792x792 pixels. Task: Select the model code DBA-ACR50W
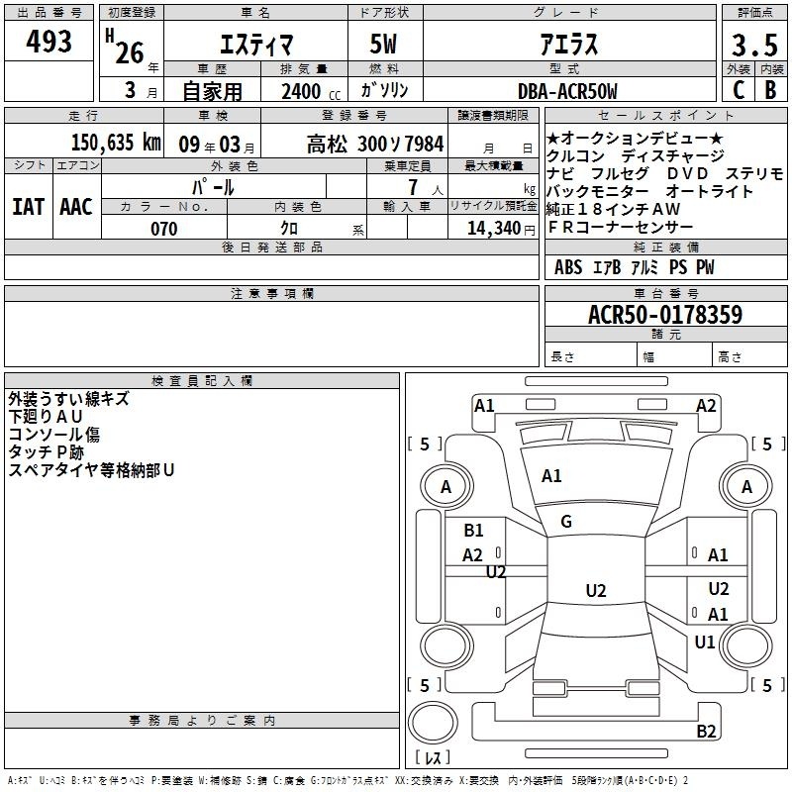click(x=567, y=91)
